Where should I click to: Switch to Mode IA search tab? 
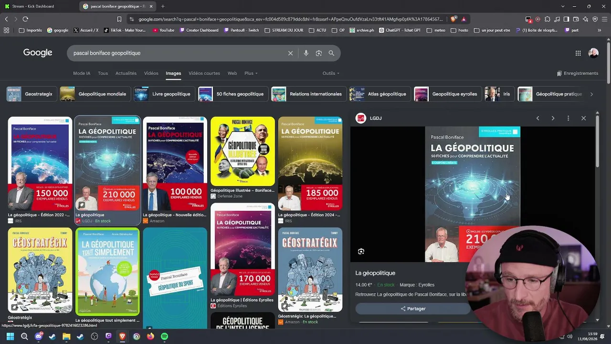(x=82, y=73)
